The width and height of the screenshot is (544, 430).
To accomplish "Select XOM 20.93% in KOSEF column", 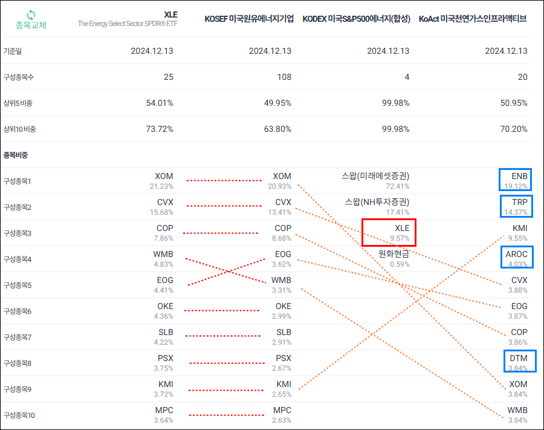I will (280, 181).
